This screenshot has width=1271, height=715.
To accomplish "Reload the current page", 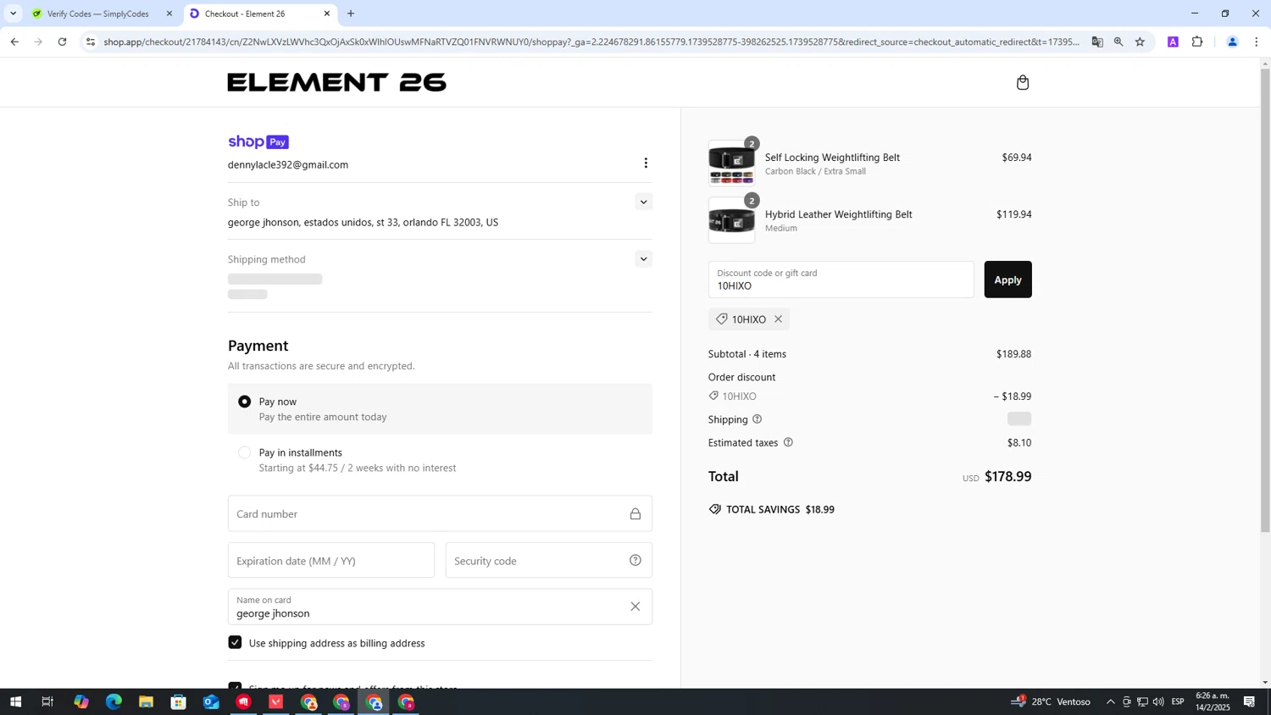I will [x=62, y=42].
